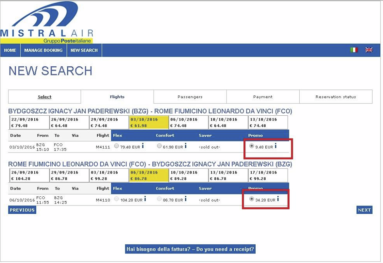Open info icon for 34.28 EUR Promo fare
This screenshot has width=383, height=263.
pos(278,199)
